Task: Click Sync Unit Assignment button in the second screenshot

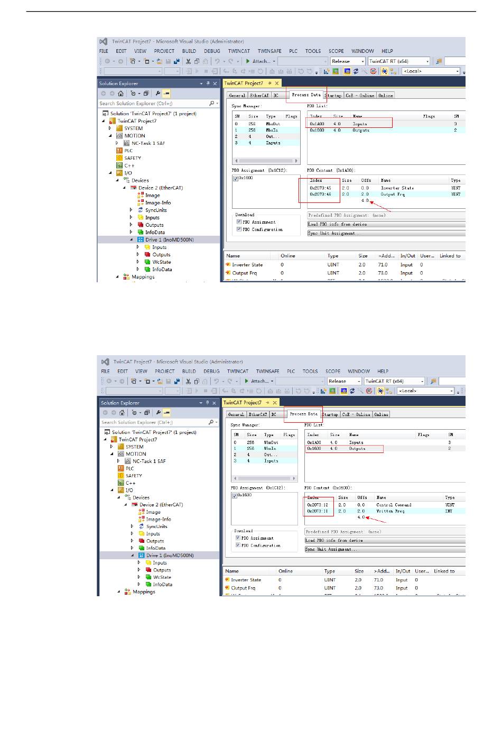Action: tap(385, 549)
